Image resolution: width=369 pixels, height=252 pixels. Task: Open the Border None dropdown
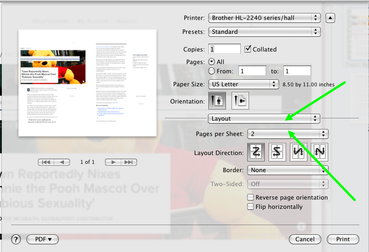pos(288,170)
